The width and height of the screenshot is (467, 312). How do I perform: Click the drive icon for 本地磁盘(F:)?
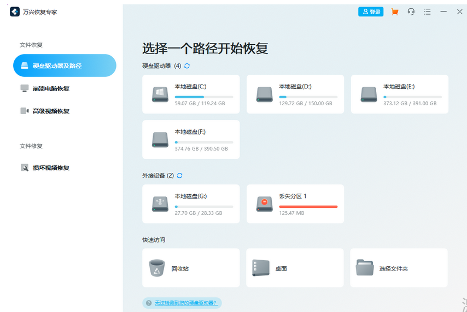160,140
